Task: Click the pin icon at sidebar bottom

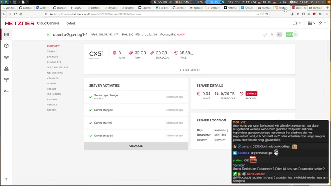Action: click(x=6, y=179)
